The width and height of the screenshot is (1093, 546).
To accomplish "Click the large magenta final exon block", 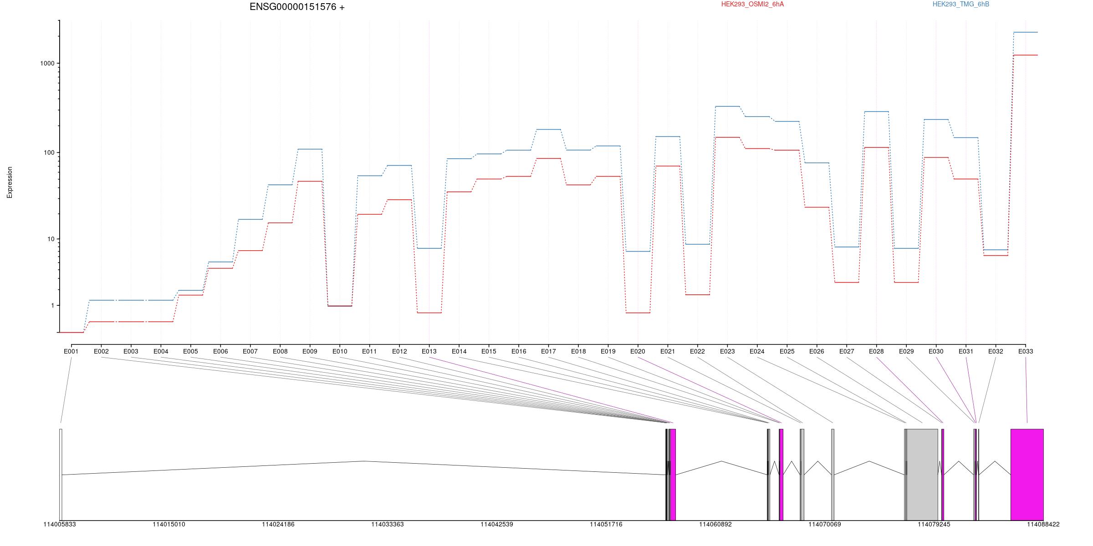I will point(1027,475).
